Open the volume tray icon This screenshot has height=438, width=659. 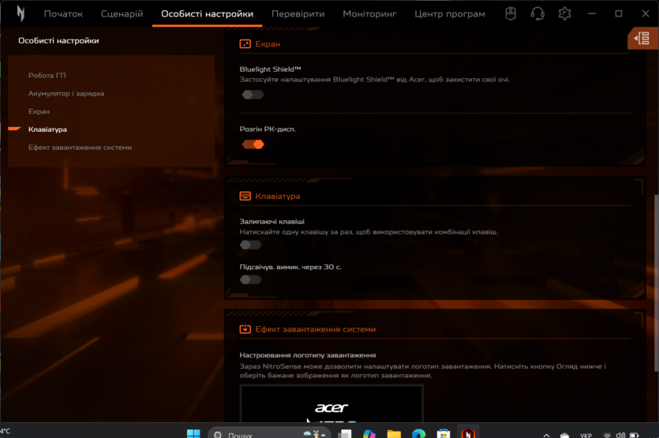tap(621, 435)
